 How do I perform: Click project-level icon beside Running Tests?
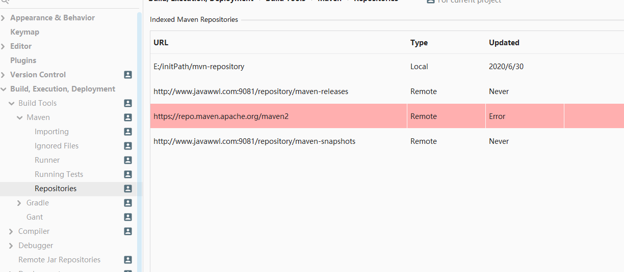pyautogui.click(x=128, y=174)
